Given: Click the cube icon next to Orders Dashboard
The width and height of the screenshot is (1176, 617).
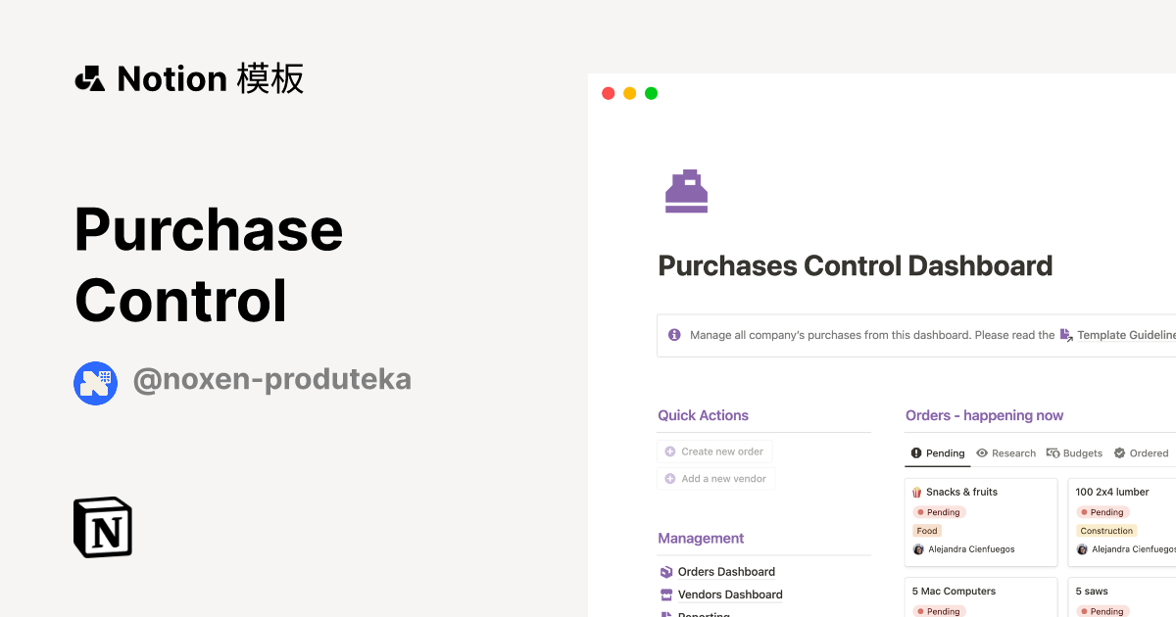Looking at the screenshot, I should coord(664,571).
